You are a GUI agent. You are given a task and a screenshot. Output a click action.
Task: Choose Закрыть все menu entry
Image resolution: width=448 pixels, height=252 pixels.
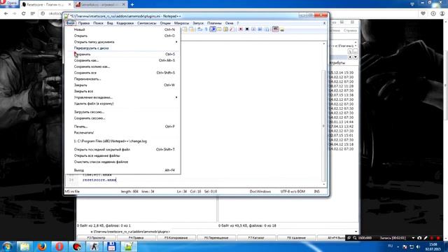coord(123,91)
